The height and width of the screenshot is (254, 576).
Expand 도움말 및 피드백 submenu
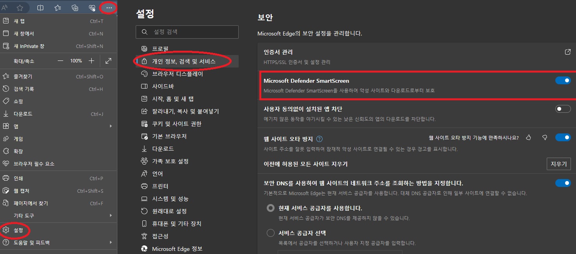coord(58,243)
